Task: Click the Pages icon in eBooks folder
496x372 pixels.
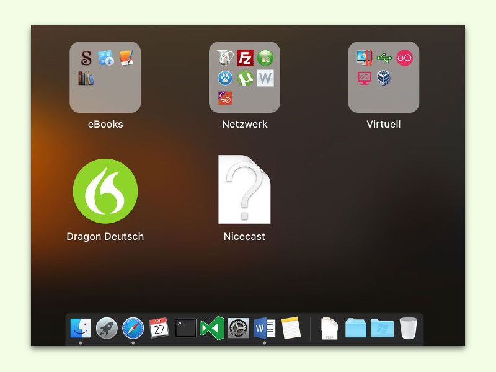Action: [x=126, y=58]
